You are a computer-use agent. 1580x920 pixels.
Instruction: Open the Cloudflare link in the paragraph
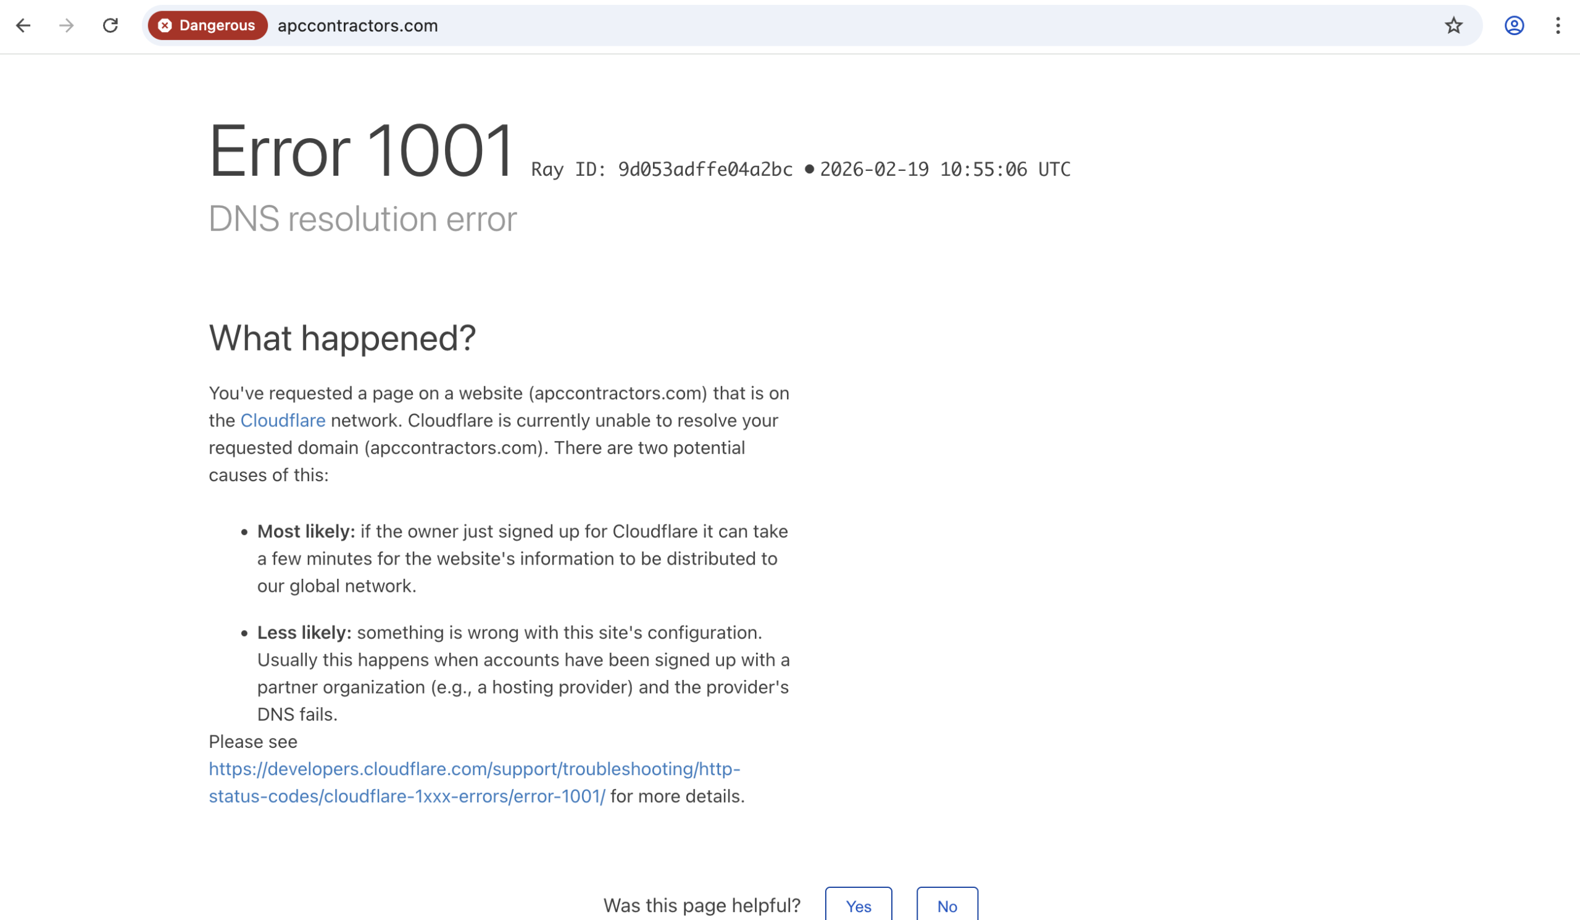click(283, 421)
